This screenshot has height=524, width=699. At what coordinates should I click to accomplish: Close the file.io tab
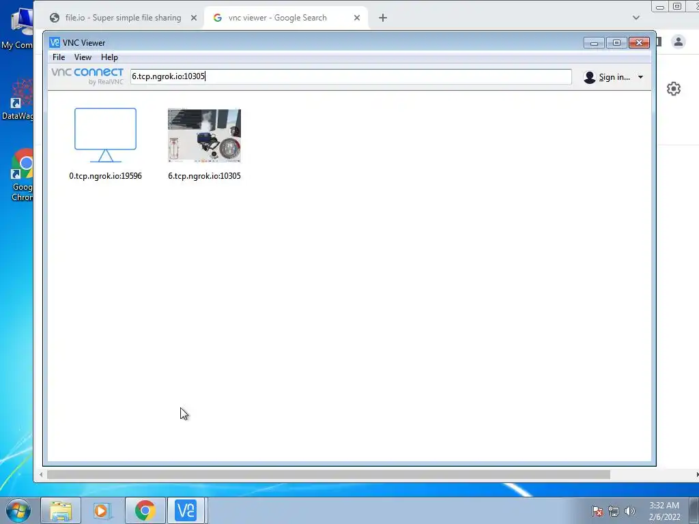coord(193,18)
